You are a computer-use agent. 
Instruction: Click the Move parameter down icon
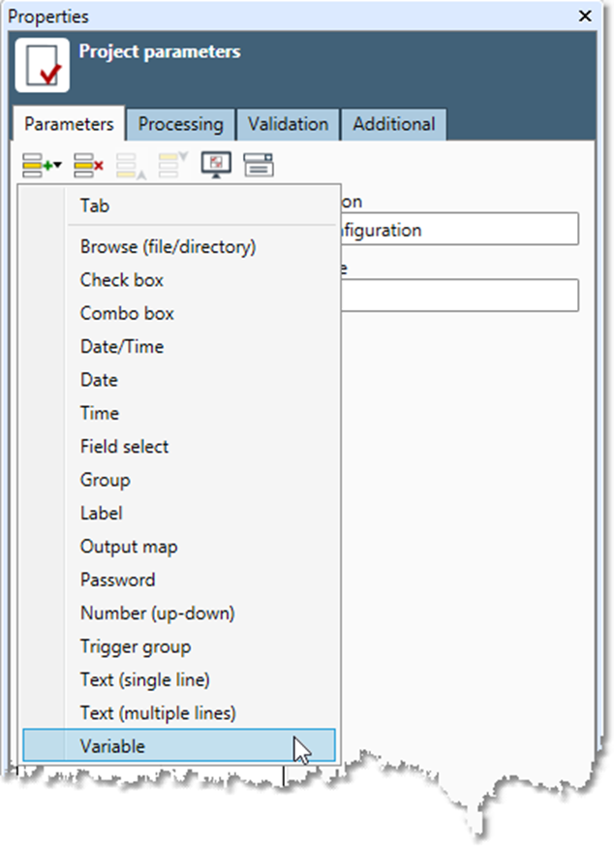[169, 166]
